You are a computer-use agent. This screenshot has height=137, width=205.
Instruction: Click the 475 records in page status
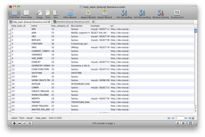pyautogui.click(x=104, y=123)
